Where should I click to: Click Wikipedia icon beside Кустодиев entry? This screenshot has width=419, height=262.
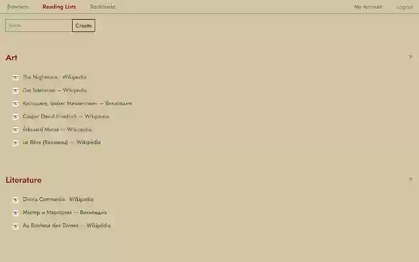click(x=16, y=103)
